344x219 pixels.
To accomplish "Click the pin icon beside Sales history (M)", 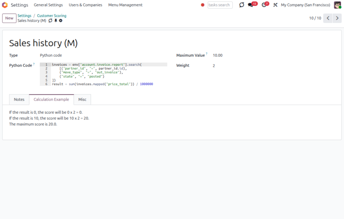I will [56, 21].
